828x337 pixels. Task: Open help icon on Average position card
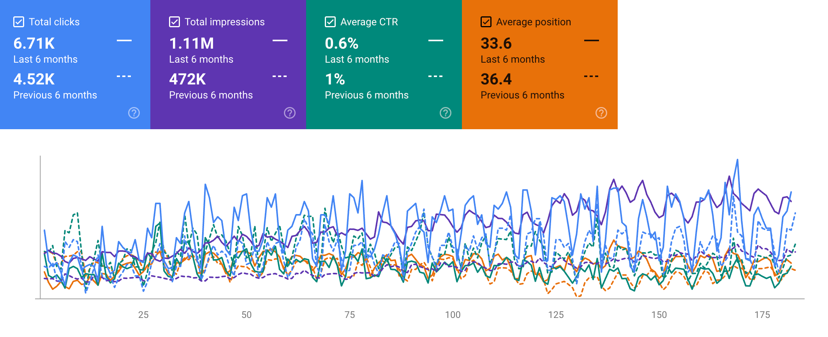pos(601,113)
